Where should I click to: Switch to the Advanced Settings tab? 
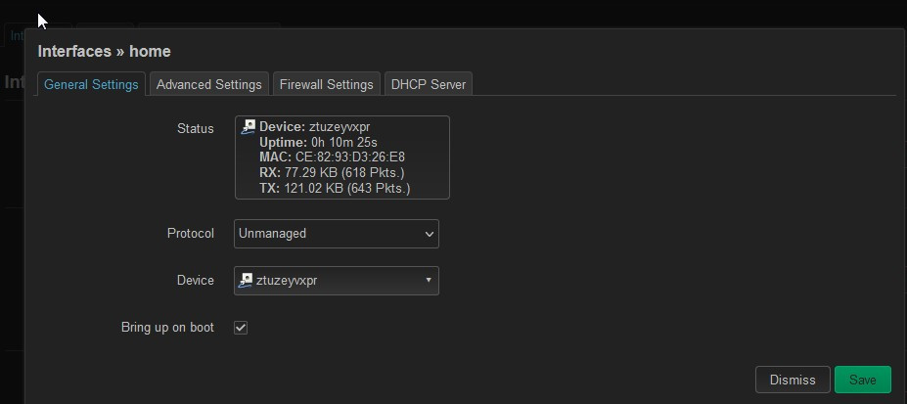(208, 84)
